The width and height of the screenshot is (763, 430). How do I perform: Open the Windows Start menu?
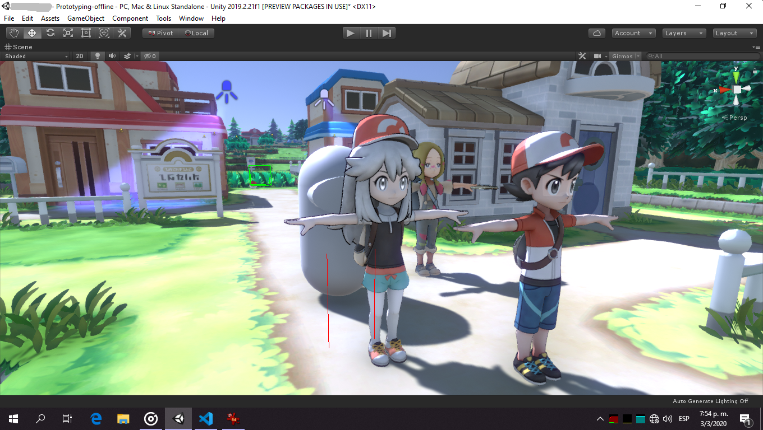[13, 418]
